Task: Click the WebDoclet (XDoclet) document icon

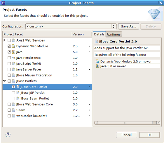Action: (14, 116)
